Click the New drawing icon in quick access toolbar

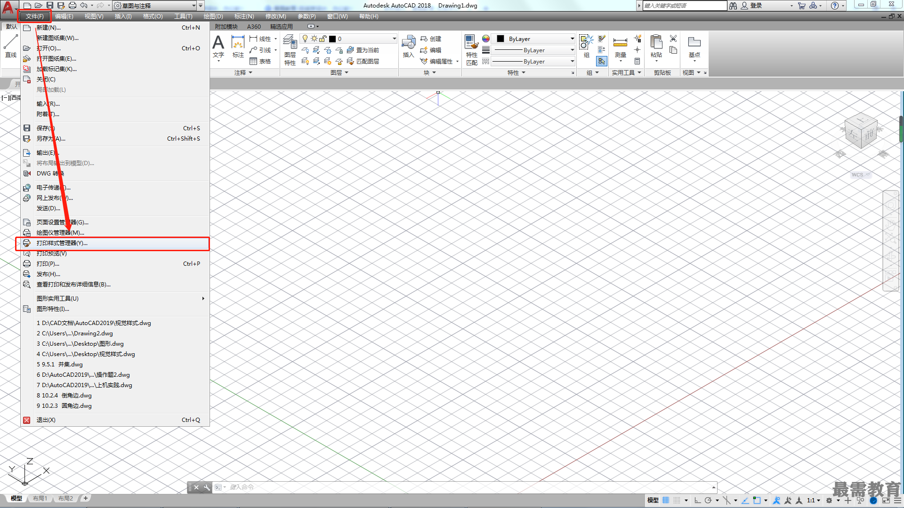pos(27,6)
